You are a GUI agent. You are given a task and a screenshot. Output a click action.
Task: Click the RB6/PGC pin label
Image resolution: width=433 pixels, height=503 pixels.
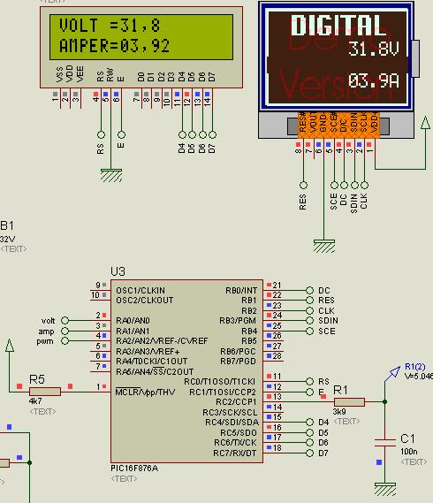point(239,351)
